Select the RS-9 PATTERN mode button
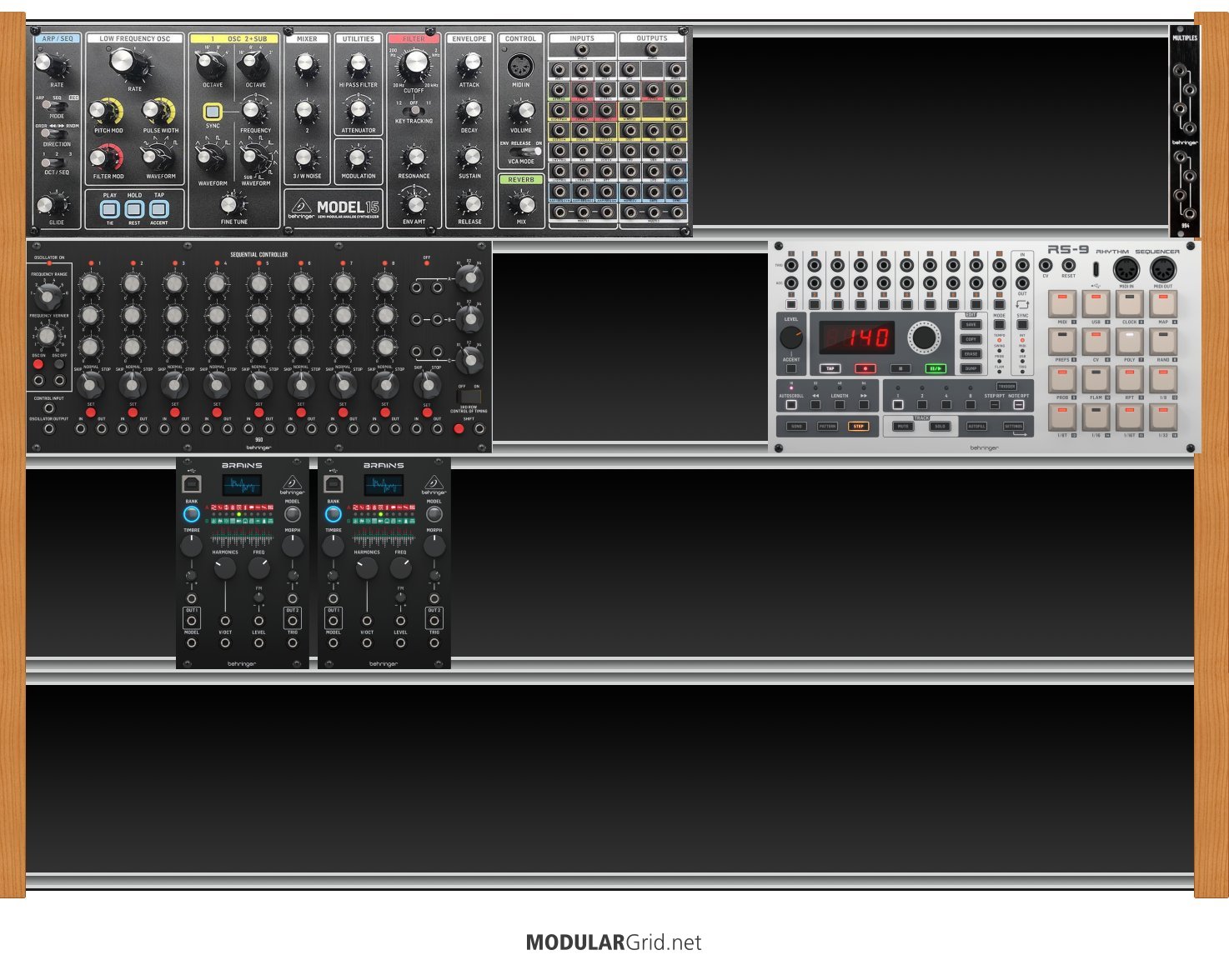Viewport: 1229px width, 960px height. point(827,426)
